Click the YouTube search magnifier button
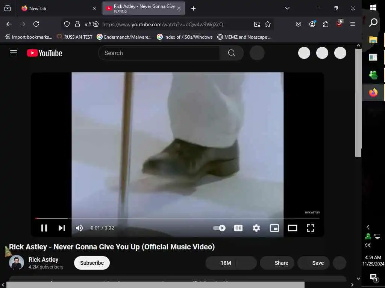 pyautogui.click(x=232, y=53)
